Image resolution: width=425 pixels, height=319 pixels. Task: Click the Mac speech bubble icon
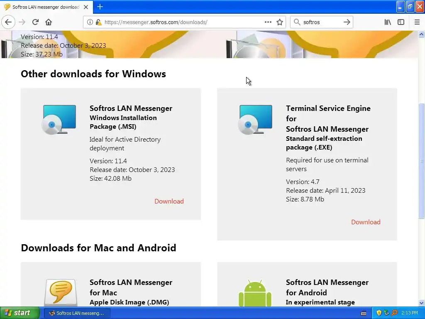point(61,292)
